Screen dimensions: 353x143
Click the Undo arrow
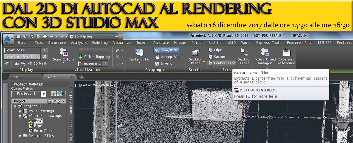tap(52, 37)
